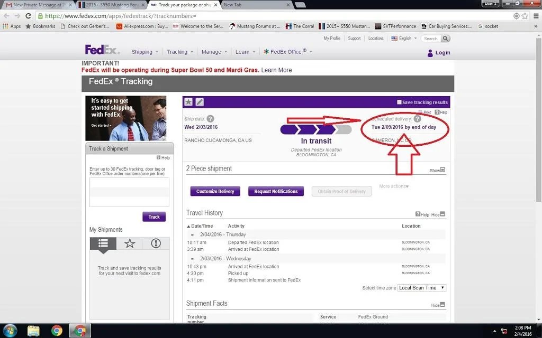The width and height of the screenshot is (542, 338).
Task: Switch to the New Tab browser tab
Action: pyautogui.click(x=256, y=5)
